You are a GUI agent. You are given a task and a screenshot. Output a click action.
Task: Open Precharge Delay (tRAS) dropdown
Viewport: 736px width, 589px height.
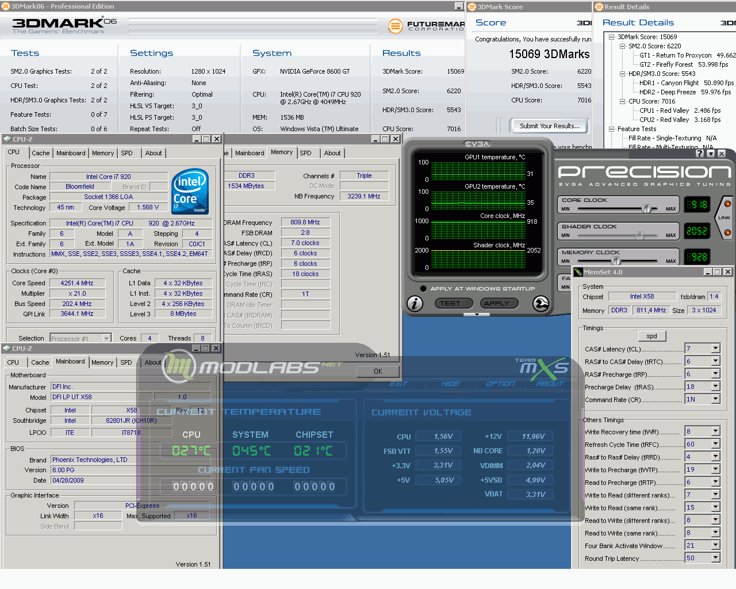point(716,387)
